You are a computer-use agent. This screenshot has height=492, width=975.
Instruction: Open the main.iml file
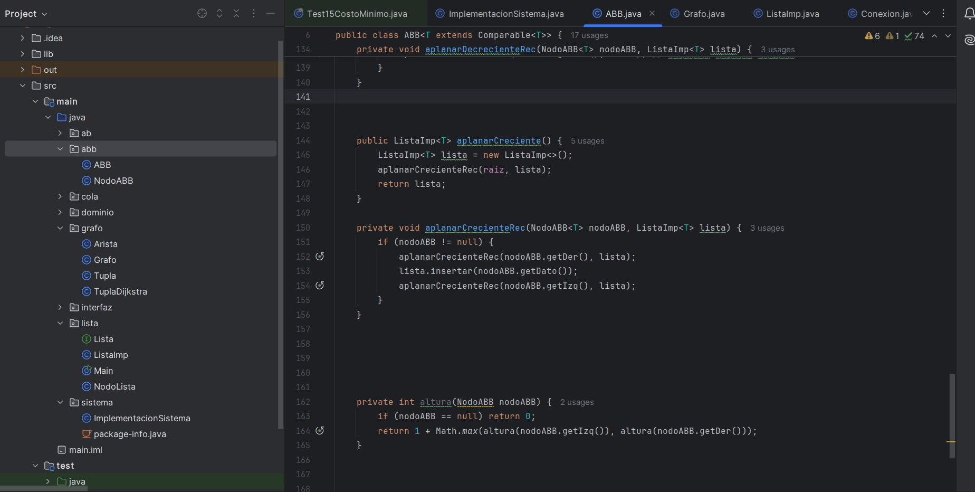(80, 450)
